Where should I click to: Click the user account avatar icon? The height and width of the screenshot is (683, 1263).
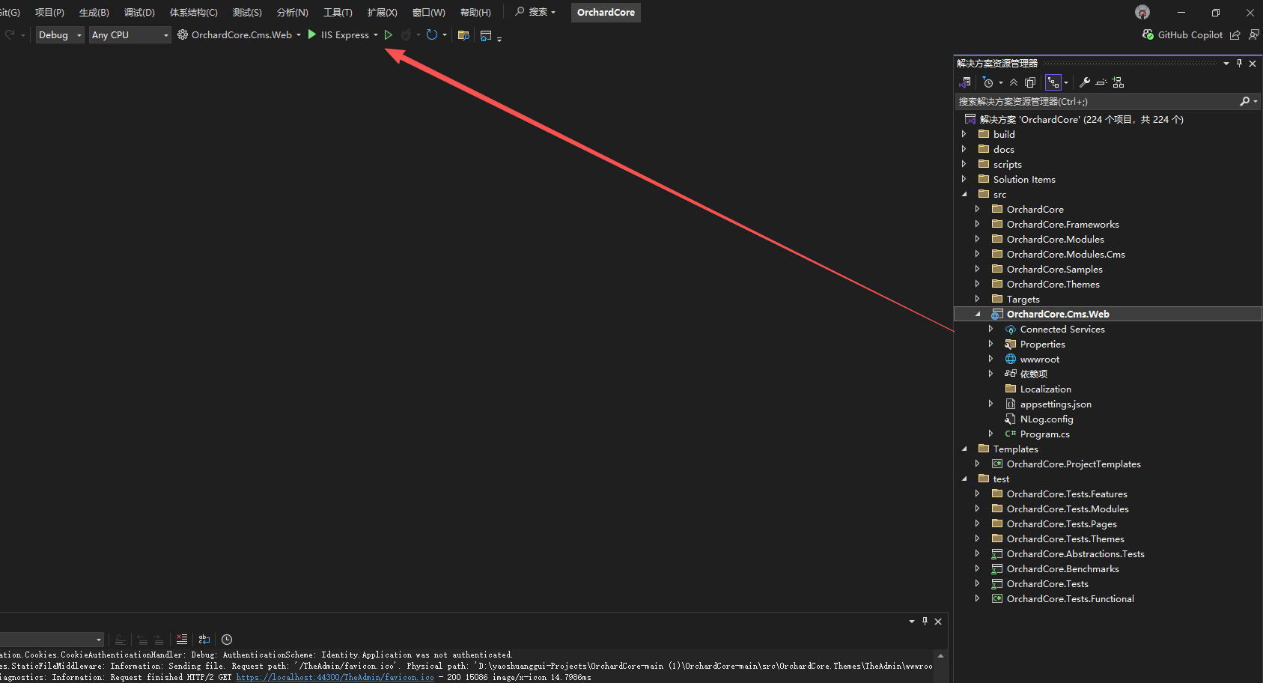pos(1142,12)
